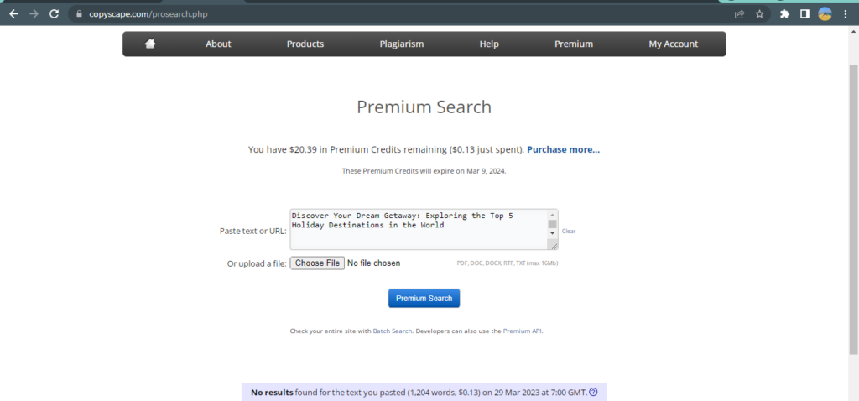Bookmark this page with the star icon

point(759,14)
